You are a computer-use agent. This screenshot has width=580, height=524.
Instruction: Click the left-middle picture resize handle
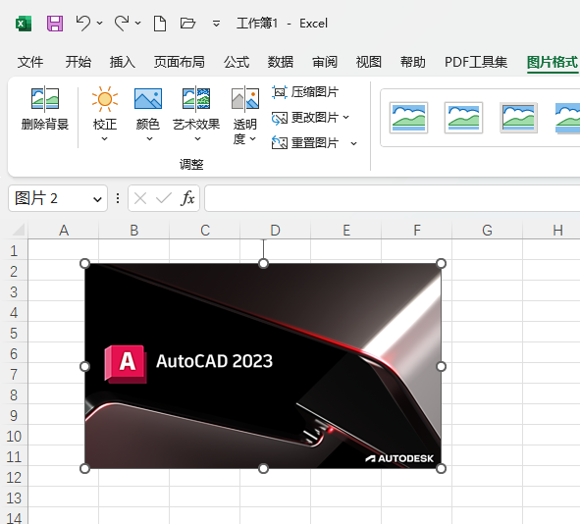point(84,366)
